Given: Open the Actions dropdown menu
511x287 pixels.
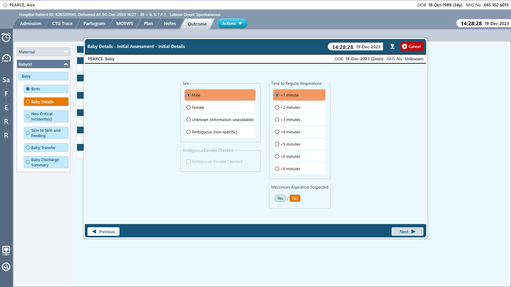Looking at the screenshot, I should tap(232, 23).
